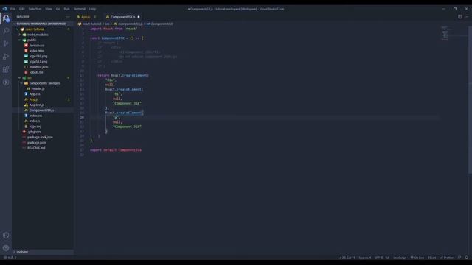Open the Search view in the activity bar

[x=6, y=31]
